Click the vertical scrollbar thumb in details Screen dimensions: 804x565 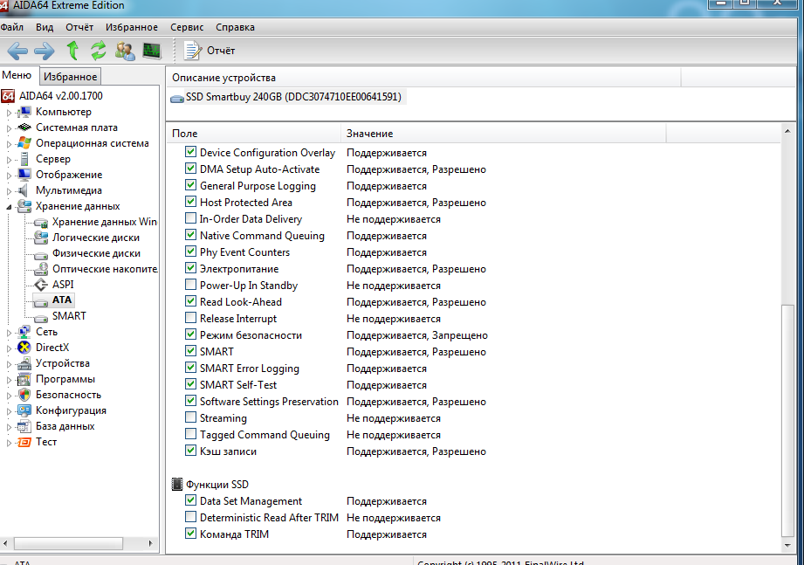pos(787,420)
